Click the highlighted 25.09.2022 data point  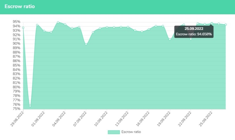click(212, 23)
